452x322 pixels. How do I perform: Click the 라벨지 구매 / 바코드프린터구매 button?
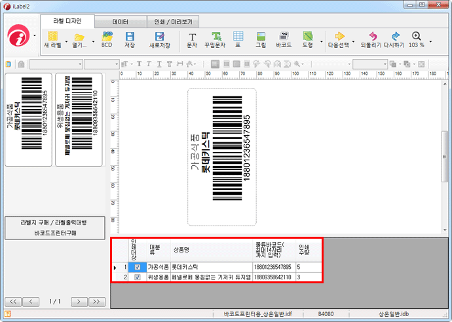[x=55, y=228]
